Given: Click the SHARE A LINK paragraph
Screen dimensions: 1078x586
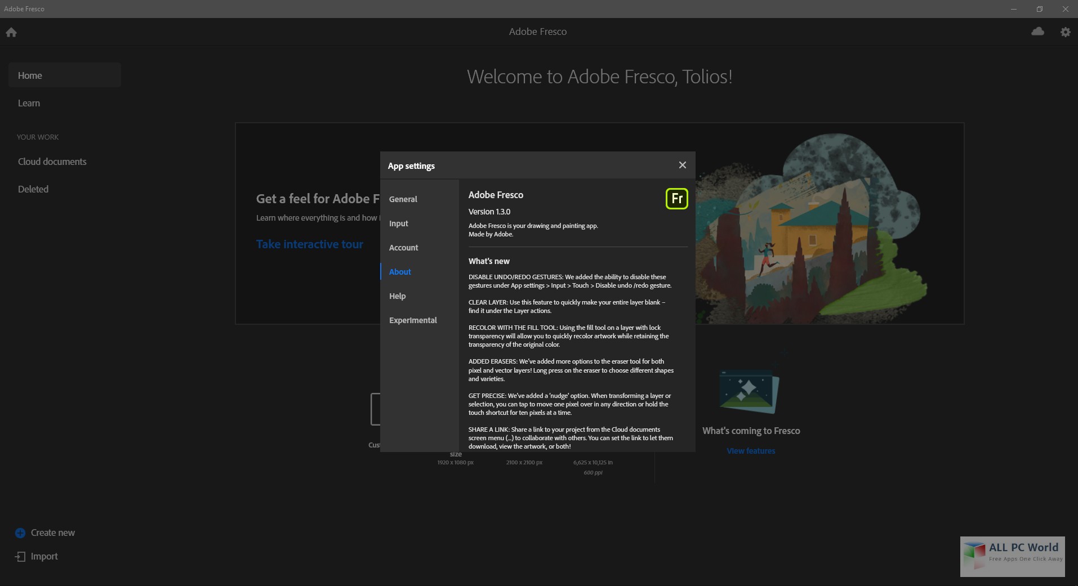Looking at the screenshot, I should tap(571, 438).
